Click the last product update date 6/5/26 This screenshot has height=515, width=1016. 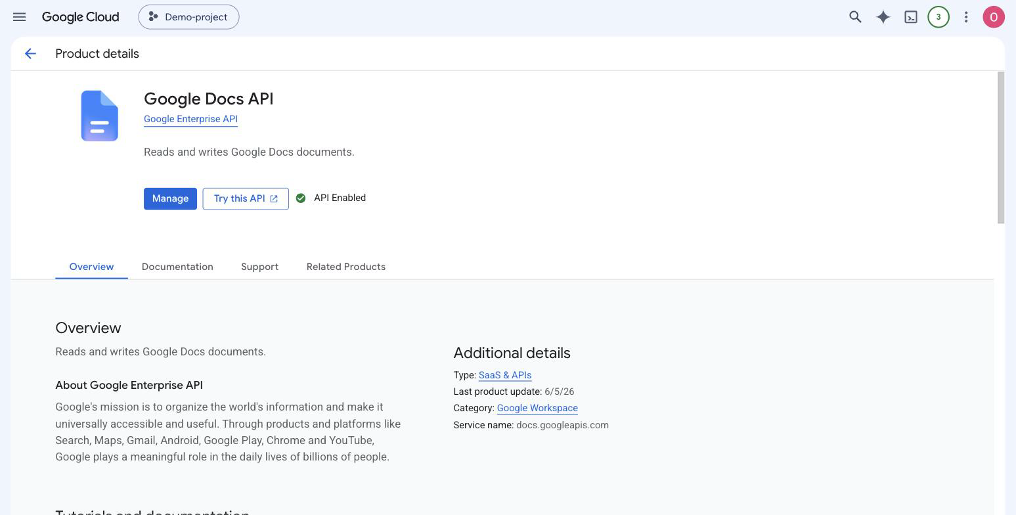click(559, 392)
